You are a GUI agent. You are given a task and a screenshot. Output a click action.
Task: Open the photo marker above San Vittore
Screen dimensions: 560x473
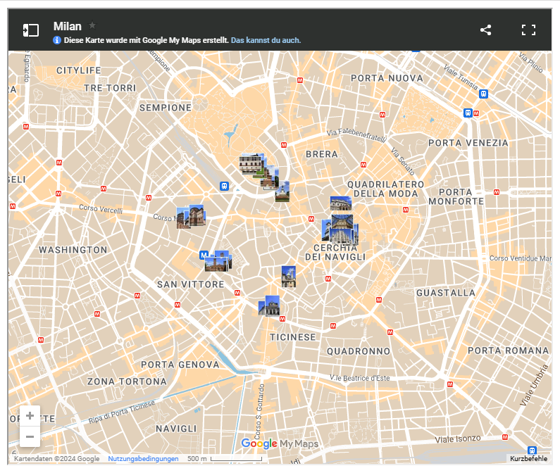[217, 261]
